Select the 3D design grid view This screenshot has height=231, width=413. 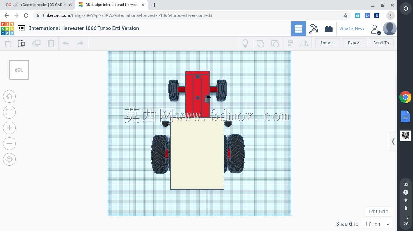tap(298, 29)
